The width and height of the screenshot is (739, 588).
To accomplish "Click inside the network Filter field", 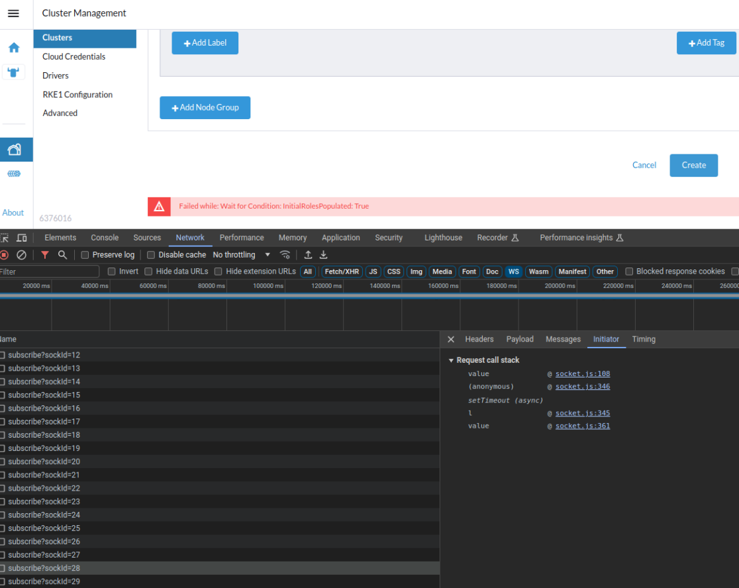I will click(x=46, y=271).
